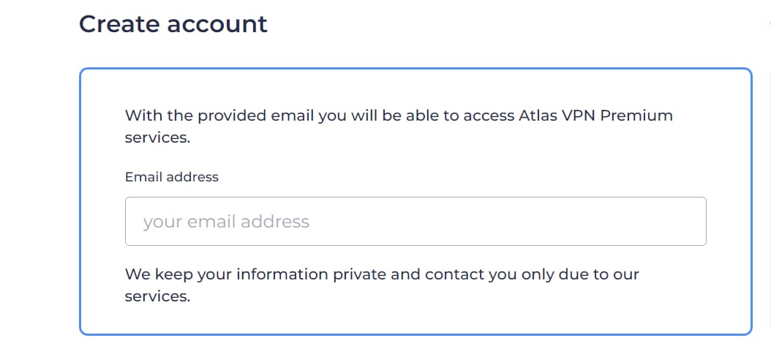Focus the 'your email address' placeholder text
Screen dimensions: 771x357
(226, 222)
